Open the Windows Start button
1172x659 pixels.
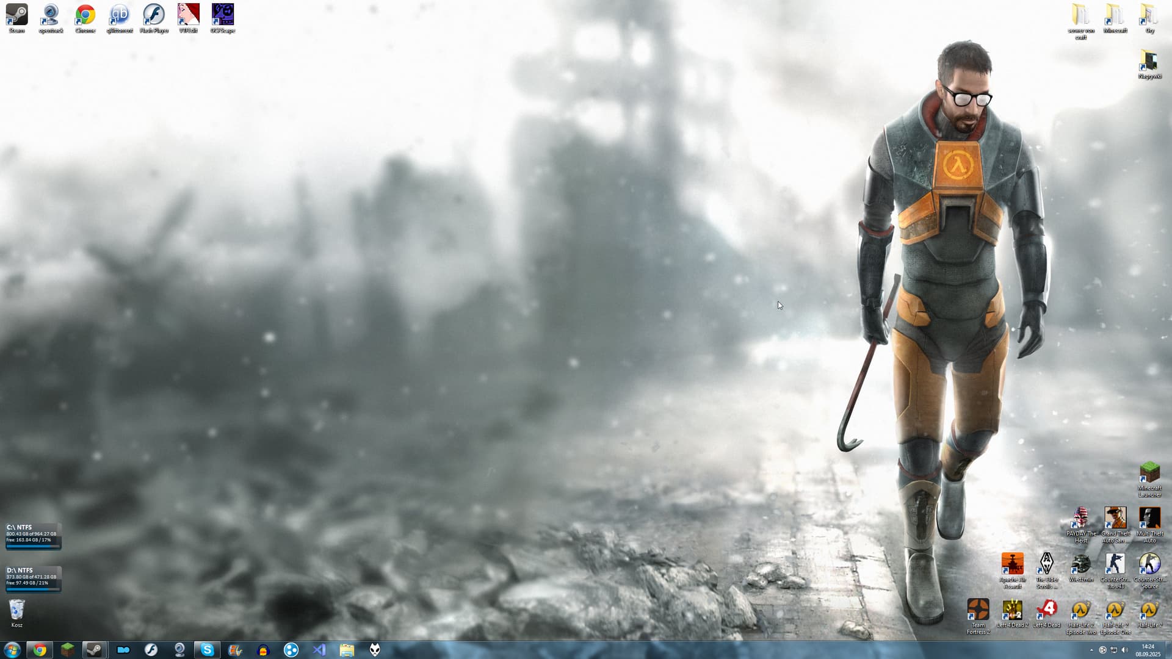tap(12, 650)
